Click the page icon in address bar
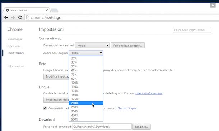Screen dimensions: 219x131 pyautogui.click(x=28, y=18)
